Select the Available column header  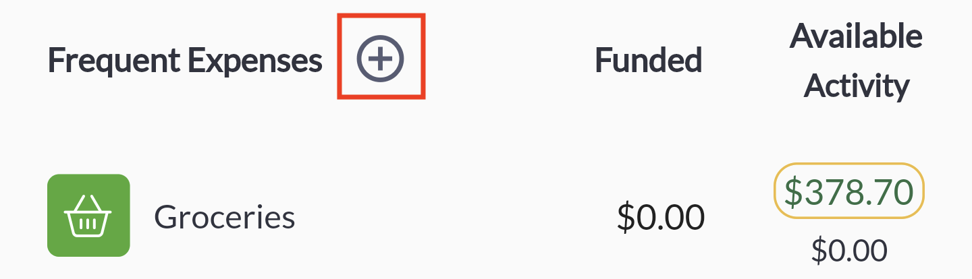(x=856, y=36)
